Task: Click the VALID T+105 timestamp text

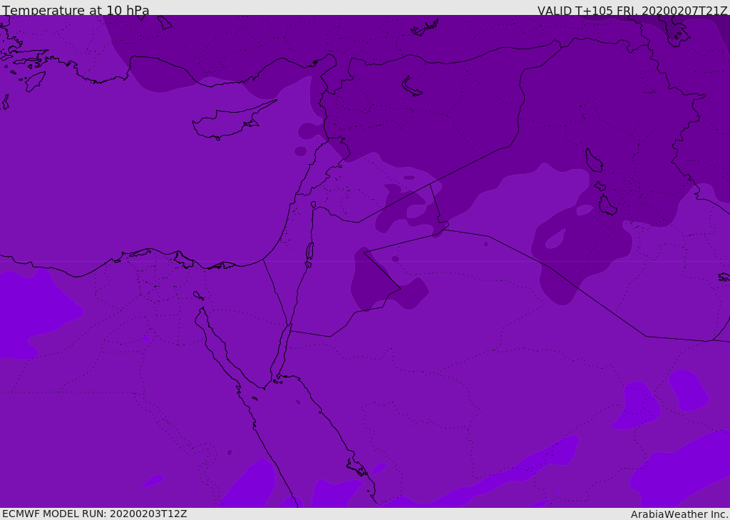Action: (x=632, y=11)
